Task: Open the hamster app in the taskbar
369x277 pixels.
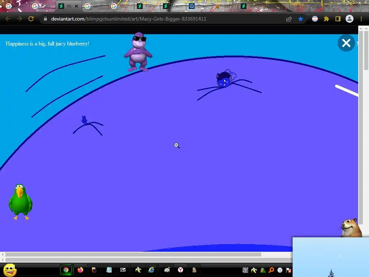Action: (194, 270)
